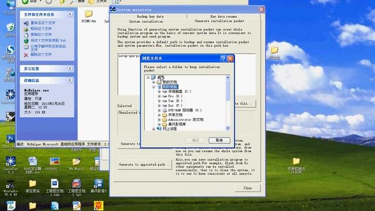Open the yellow 幸 shortcut in bottom desktop row
The image size is (375, 211).
(x=98, y=206)
